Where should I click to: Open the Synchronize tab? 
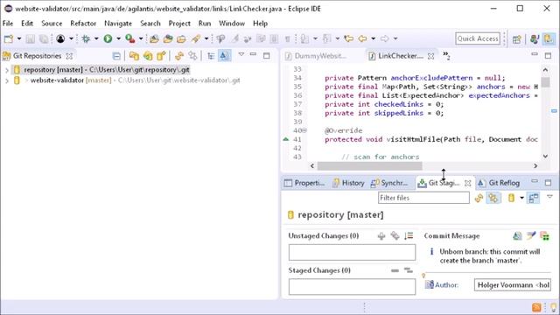coord(389,183)
